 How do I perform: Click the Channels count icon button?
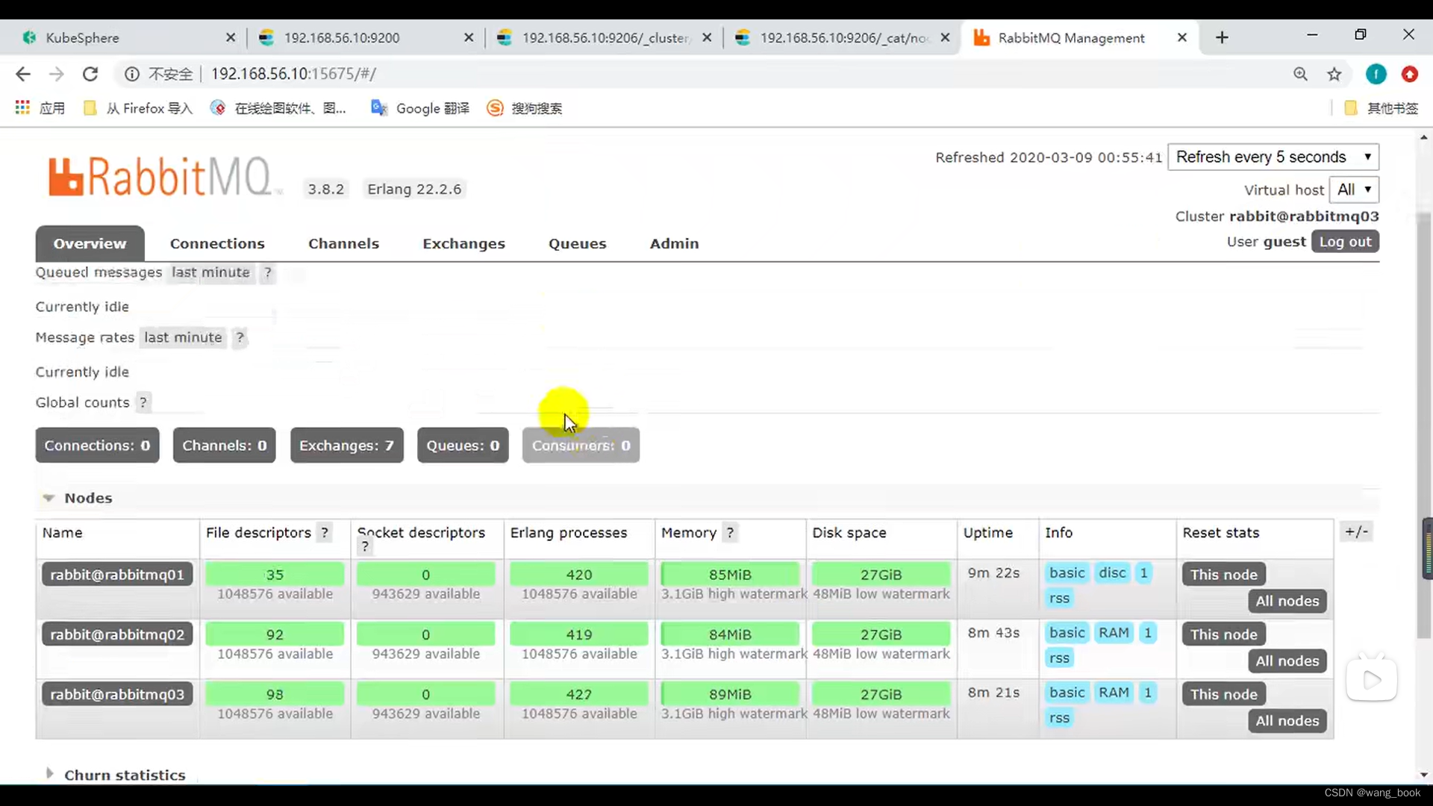pos(225,445)
